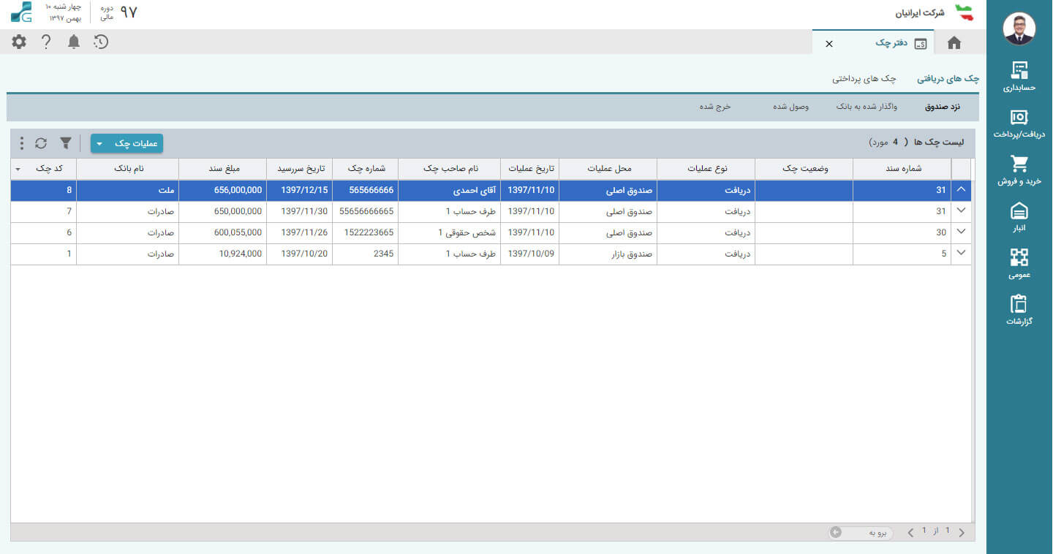Image resolution: width=1053 pixels, height=554 pixels.
Task: Click cheque amount 656,000,000
Action: [x=238, y=190]
